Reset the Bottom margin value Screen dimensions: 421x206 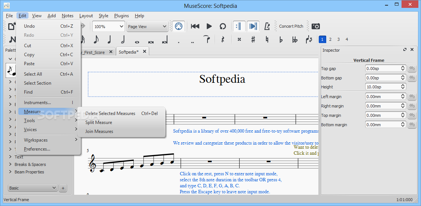click(x=412, y=125)
